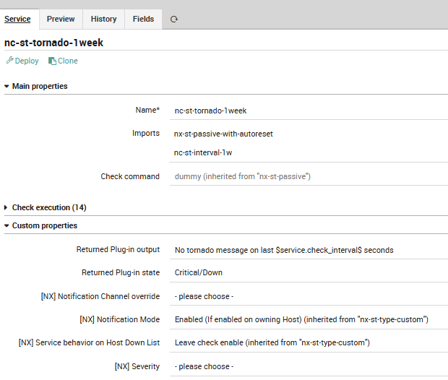Click the nx-st-passive-with-autoreset import entry
The width and height of the screenshot is (448, 380).
point(224,134)
